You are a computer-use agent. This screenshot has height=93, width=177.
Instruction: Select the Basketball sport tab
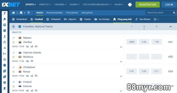point(19,19)
